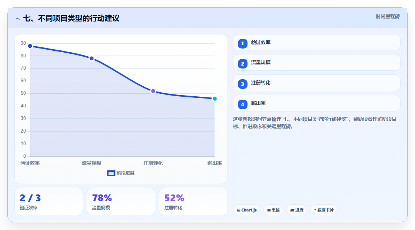Toggle the 阶段进度 legend color box
This screenshot has height=230, width=415.
point(111,173)
